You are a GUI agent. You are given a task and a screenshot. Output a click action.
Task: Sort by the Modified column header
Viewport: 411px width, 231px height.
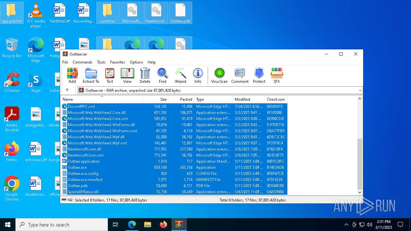coord(249,99)
